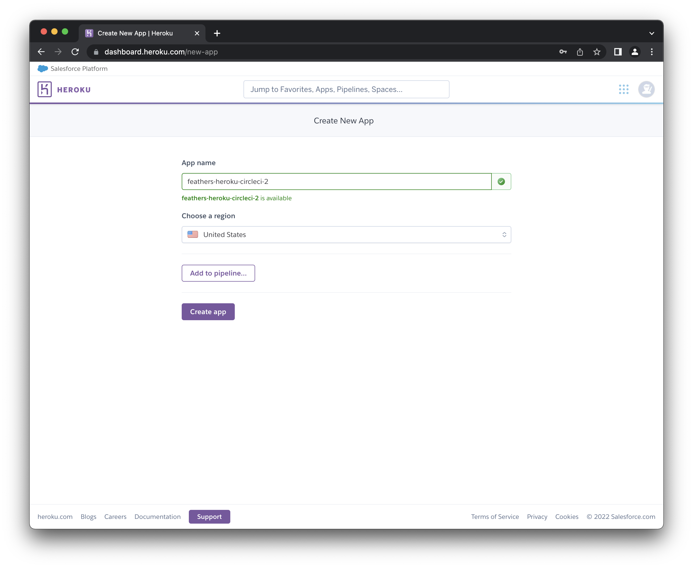Click the Salesforce Platform cloud icon
Screen dimensions: 693x568
(43, 68)
